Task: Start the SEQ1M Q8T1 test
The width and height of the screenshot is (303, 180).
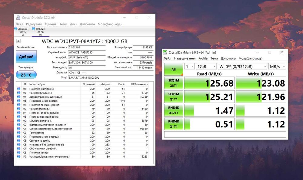Action: (174, 83)
